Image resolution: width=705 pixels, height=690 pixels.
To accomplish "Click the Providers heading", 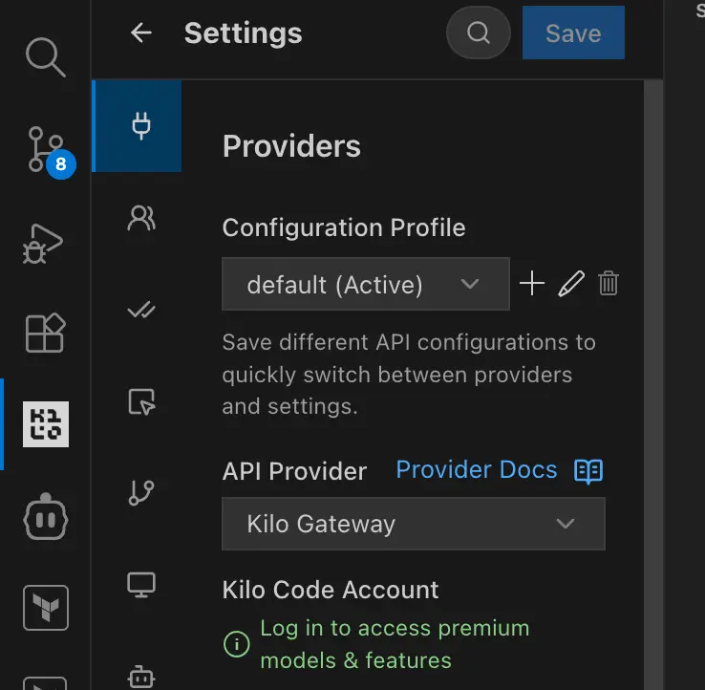I will tap(291, 146).
